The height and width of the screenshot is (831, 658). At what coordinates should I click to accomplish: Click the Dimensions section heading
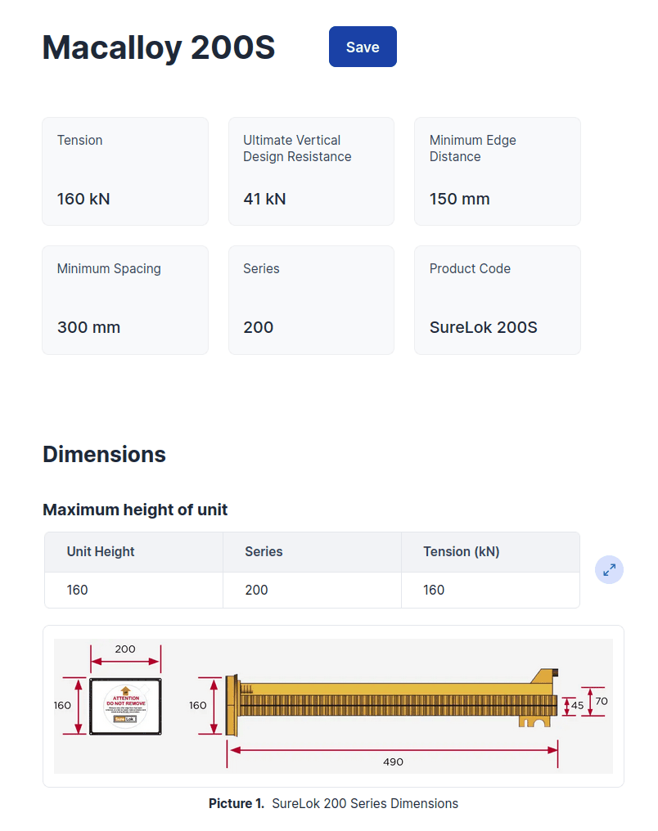(104, 454)
